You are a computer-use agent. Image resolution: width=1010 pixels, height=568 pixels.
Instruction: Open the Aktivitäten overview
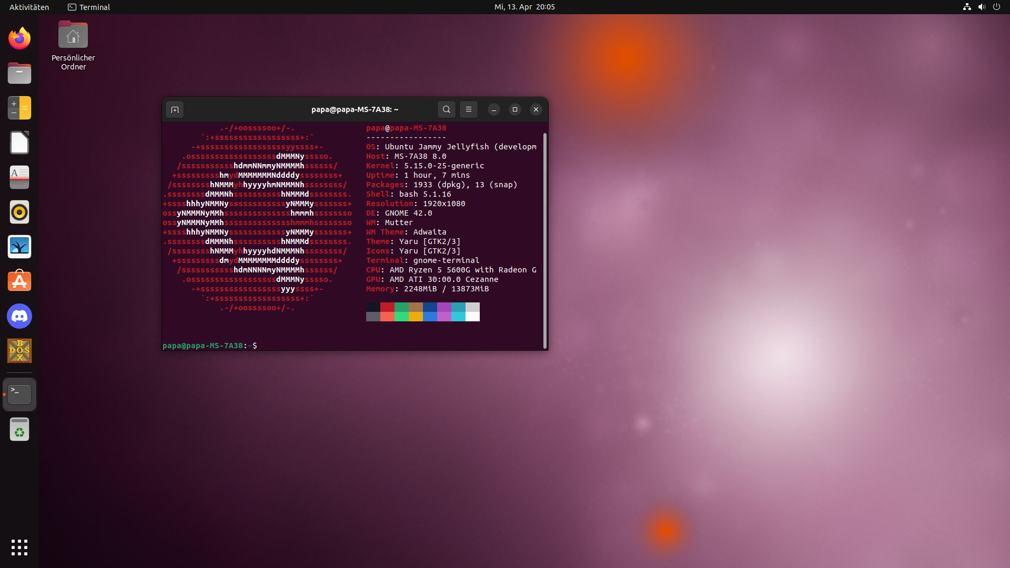point(29,7)
